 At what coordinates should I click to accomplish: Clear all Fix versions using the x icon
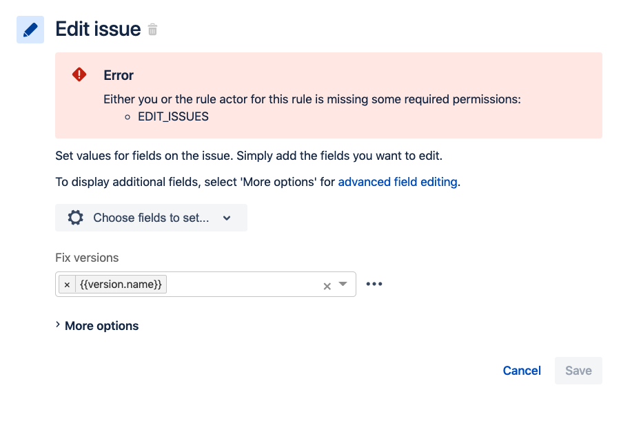[327, 285]
